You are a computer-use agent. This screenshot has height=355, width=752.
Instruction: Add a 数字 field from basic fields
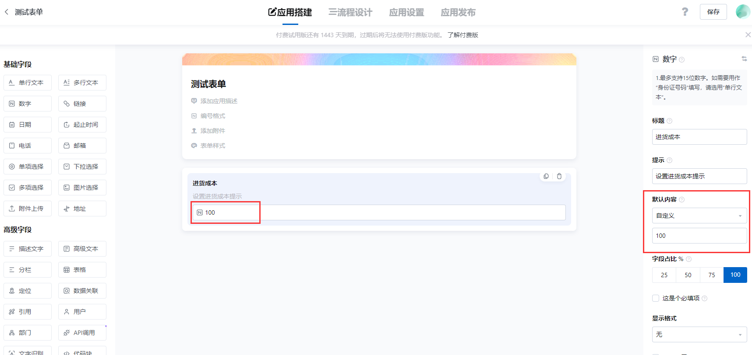(28, 104)
